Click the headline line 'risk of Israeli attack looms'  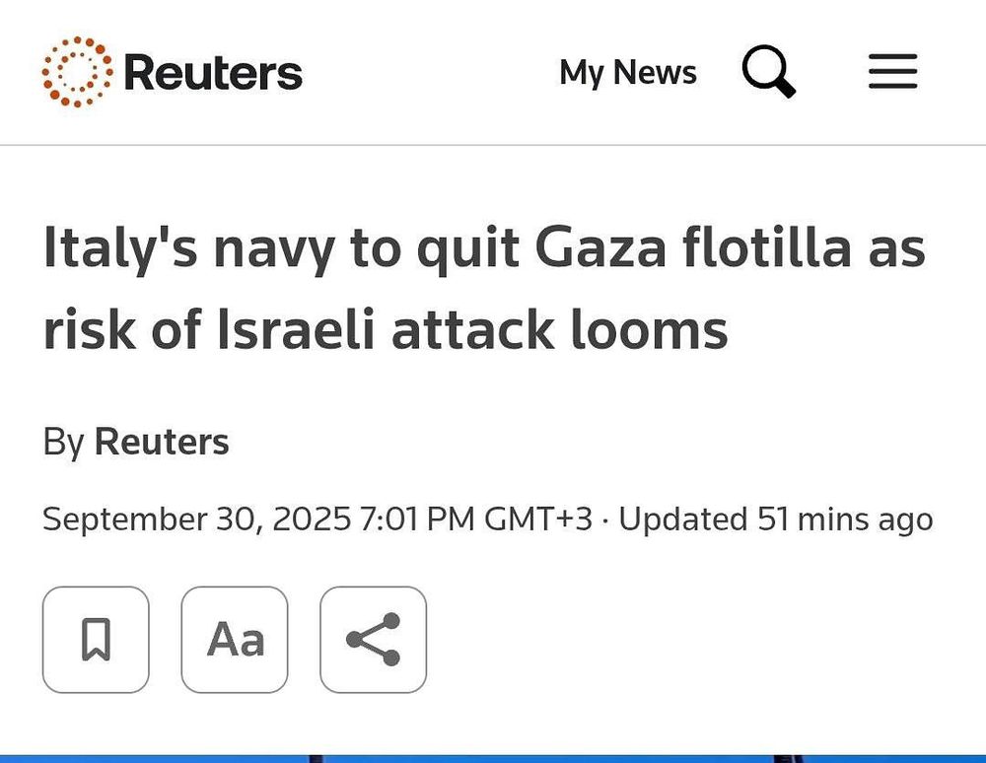[x=385, y=330]
